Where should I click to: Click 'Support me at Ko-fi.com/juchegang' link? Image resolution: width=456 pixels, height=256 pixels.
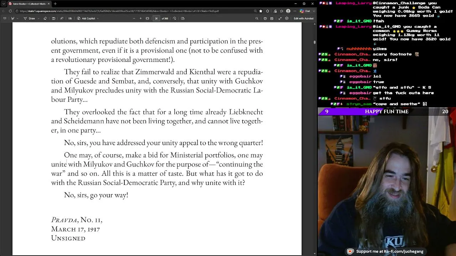point(389,251)
